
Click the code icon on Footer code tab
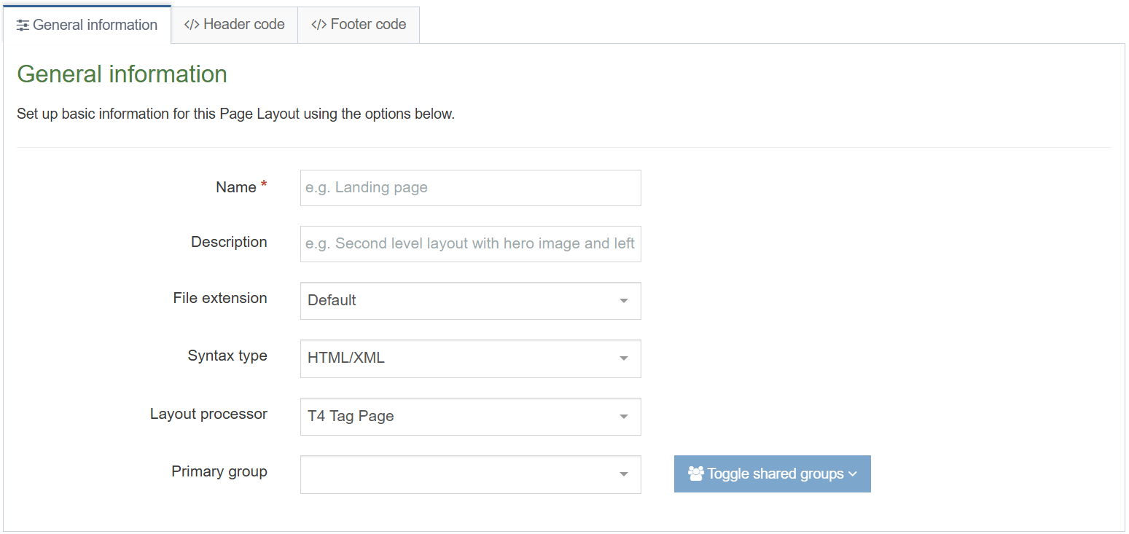tap(320, 24)
